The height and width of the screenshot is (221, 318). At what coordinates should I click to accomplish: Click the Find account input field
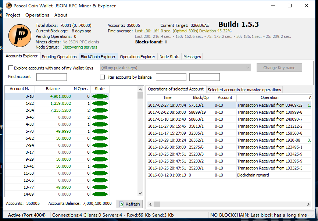51,77
